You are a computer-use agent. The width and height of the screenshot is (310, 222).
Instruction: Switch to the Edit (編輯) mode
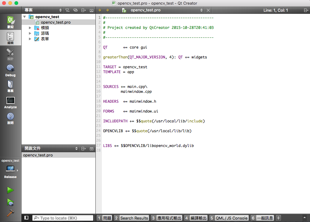pos(10,38)
